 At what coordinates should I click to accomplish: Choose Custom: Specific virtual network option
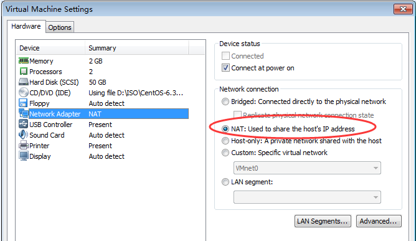point(225,153)
